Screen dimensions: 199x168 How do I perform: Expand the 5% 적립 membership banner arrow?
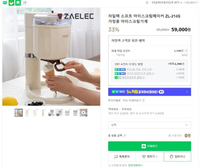pos(187,92)
